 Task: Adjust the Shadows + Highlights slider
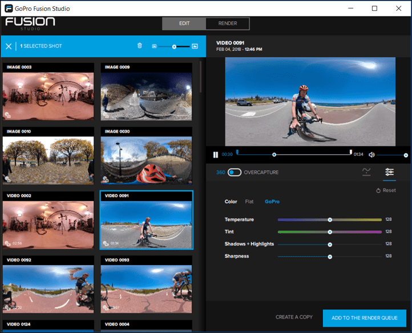pyautogui.click(x=330, y=244)
